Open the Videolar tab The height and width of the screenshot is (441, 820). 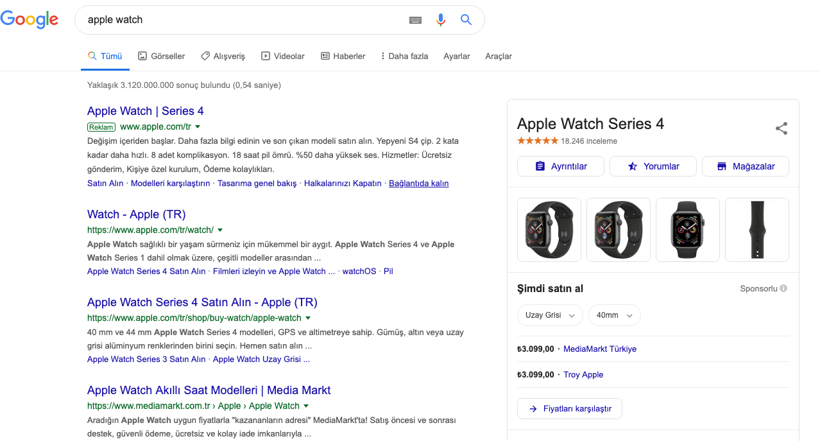coord(283,56)
